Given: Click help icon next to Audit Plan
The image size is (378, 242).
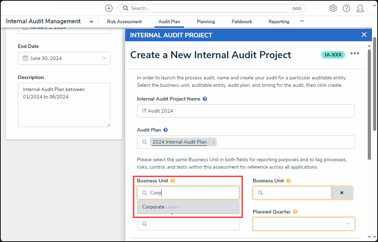Looking at the screenshot, I should point(165,130).
